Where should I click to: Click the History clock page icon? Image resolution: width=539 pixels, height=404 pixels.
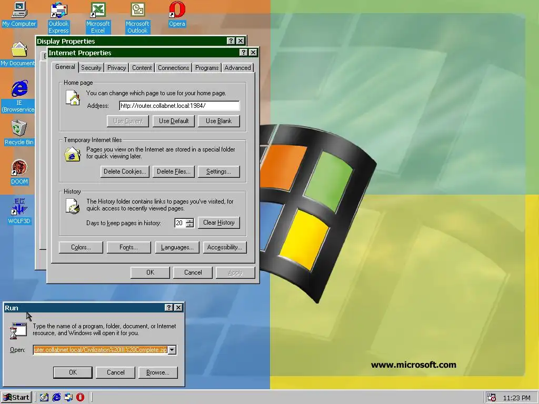coord(73,206)
